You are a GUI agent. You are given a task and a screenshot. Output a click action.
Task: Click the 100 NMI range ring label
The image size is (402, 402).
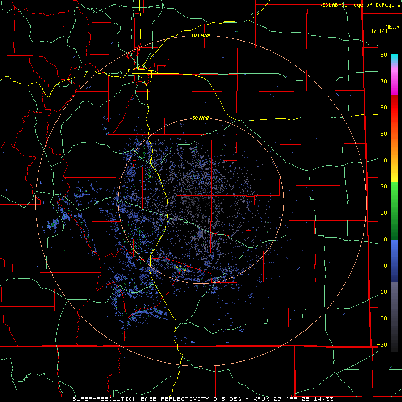coord(201,35)
